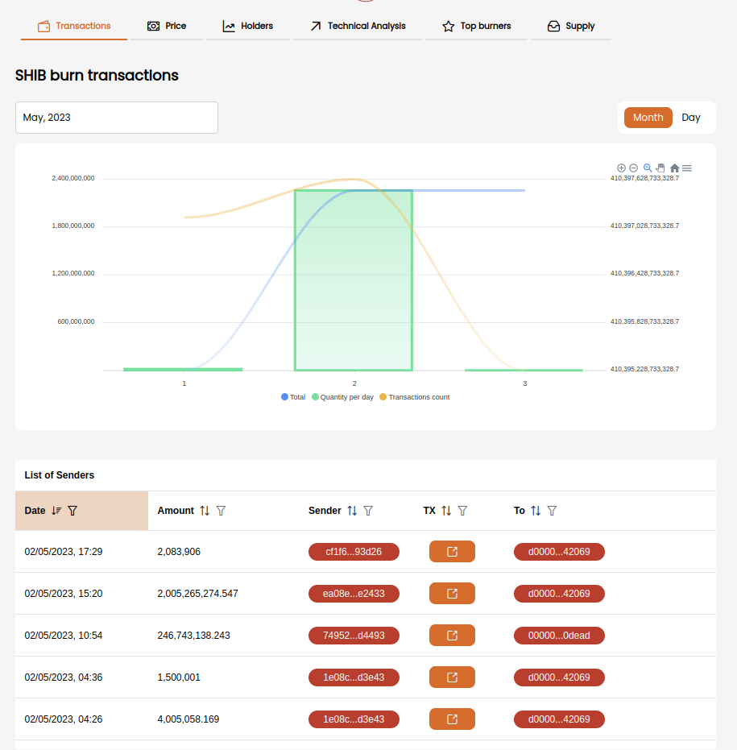The image size is (737, 750).
Task: Open TX link for 17:29 transaction
Action: click(452, 552)
